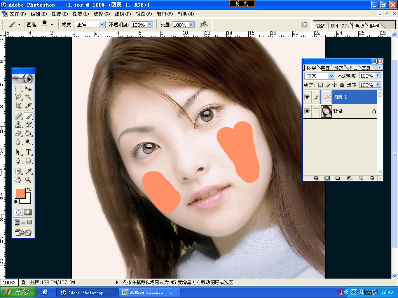The image size is (398, 298).
Task: Select the Eyedropper tool
Action: point(28,171)
